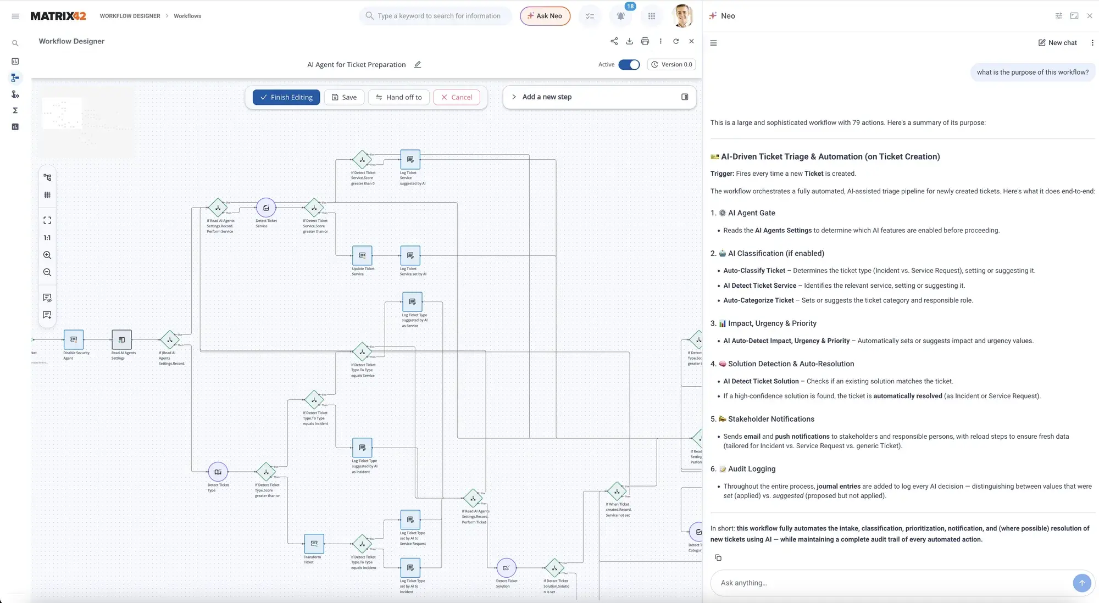Viewport: 1099px width, 603px height.
Task: Click the WORKFLOW DESIGNER breadcrumb
Action: [x=130, y=16]
